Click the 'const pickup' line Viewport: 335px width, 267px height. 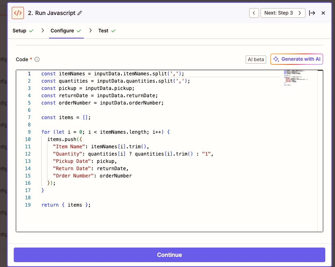coord(88,88)
